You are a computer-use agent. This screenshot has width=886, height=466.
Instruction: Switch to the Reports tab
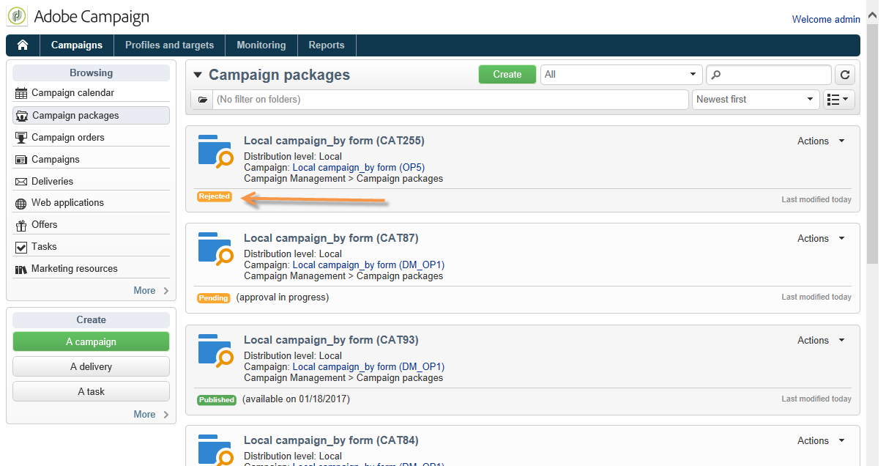coord(327,45)
